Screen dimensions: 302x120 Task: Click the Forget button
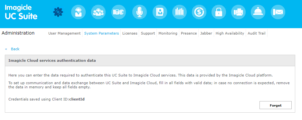click(275, 105)
